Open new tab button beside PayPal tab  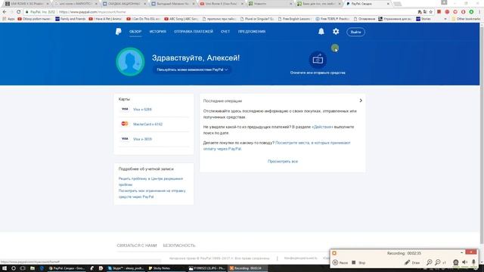tap(397, 4)
